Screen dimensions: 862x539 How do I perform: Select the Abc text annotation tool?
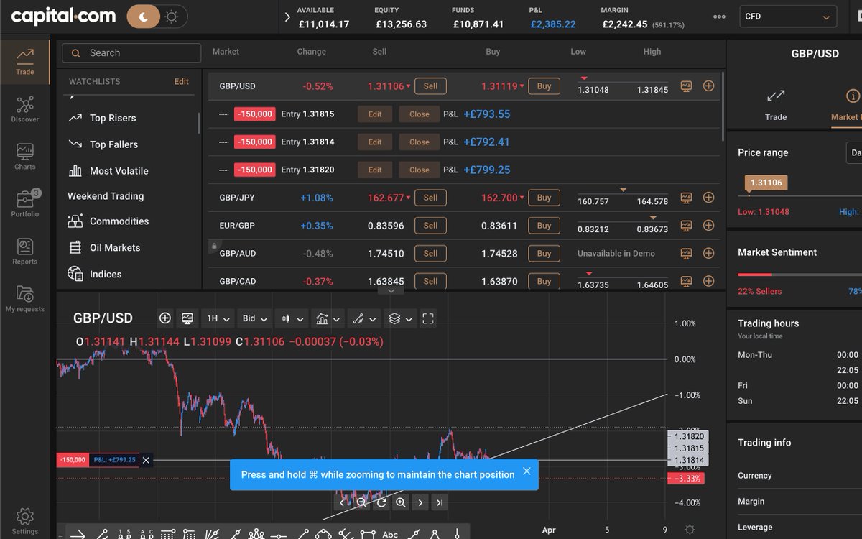390,533
